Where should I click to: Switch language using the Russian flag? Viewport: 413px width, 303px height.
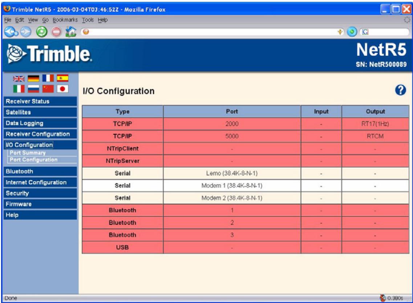(33, 89)
